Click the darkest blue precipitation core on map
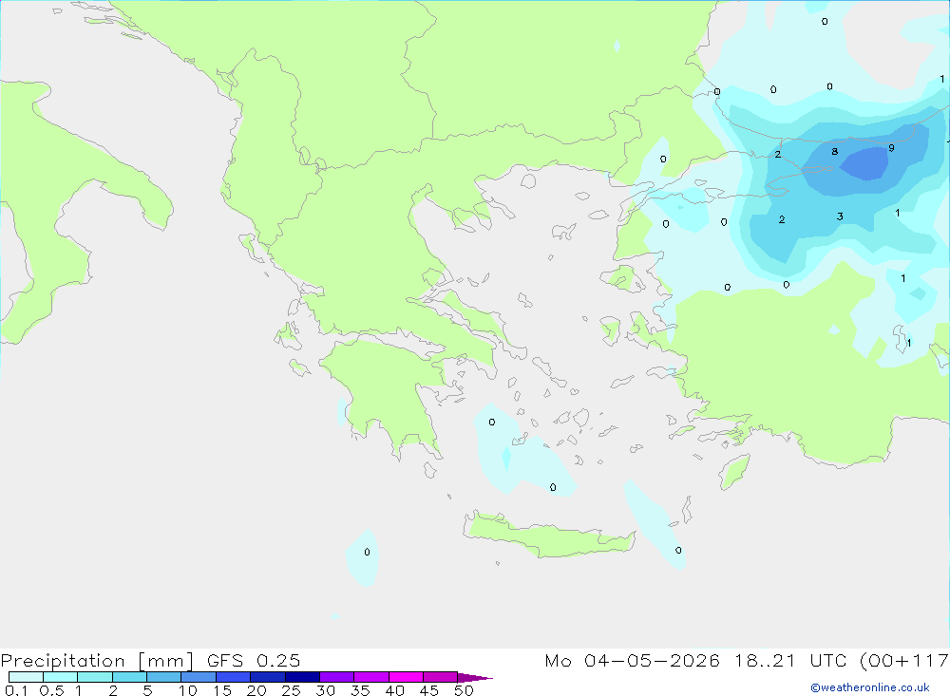The width and height of the screenshot is (950, 696). [864, 163]
